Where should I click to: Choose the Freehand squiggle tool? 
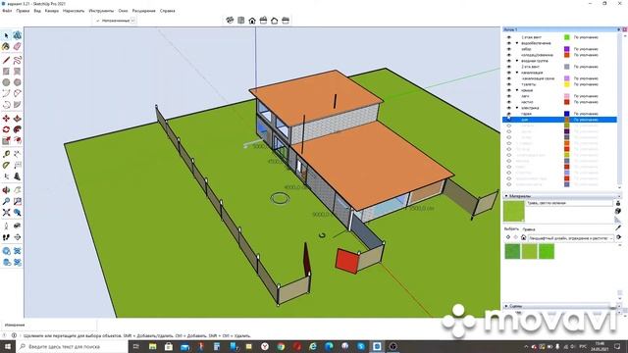point(18,61)
